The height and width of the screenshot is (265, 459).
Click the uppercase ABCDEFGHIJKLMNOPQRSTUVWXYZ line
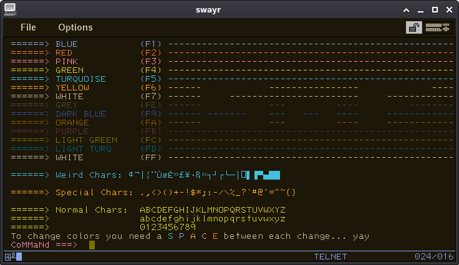click(213, 210)
